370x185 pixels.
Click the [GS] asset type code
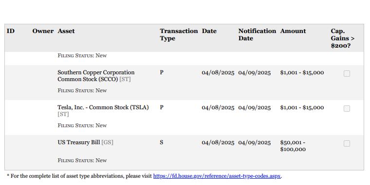tap(108, 142)
